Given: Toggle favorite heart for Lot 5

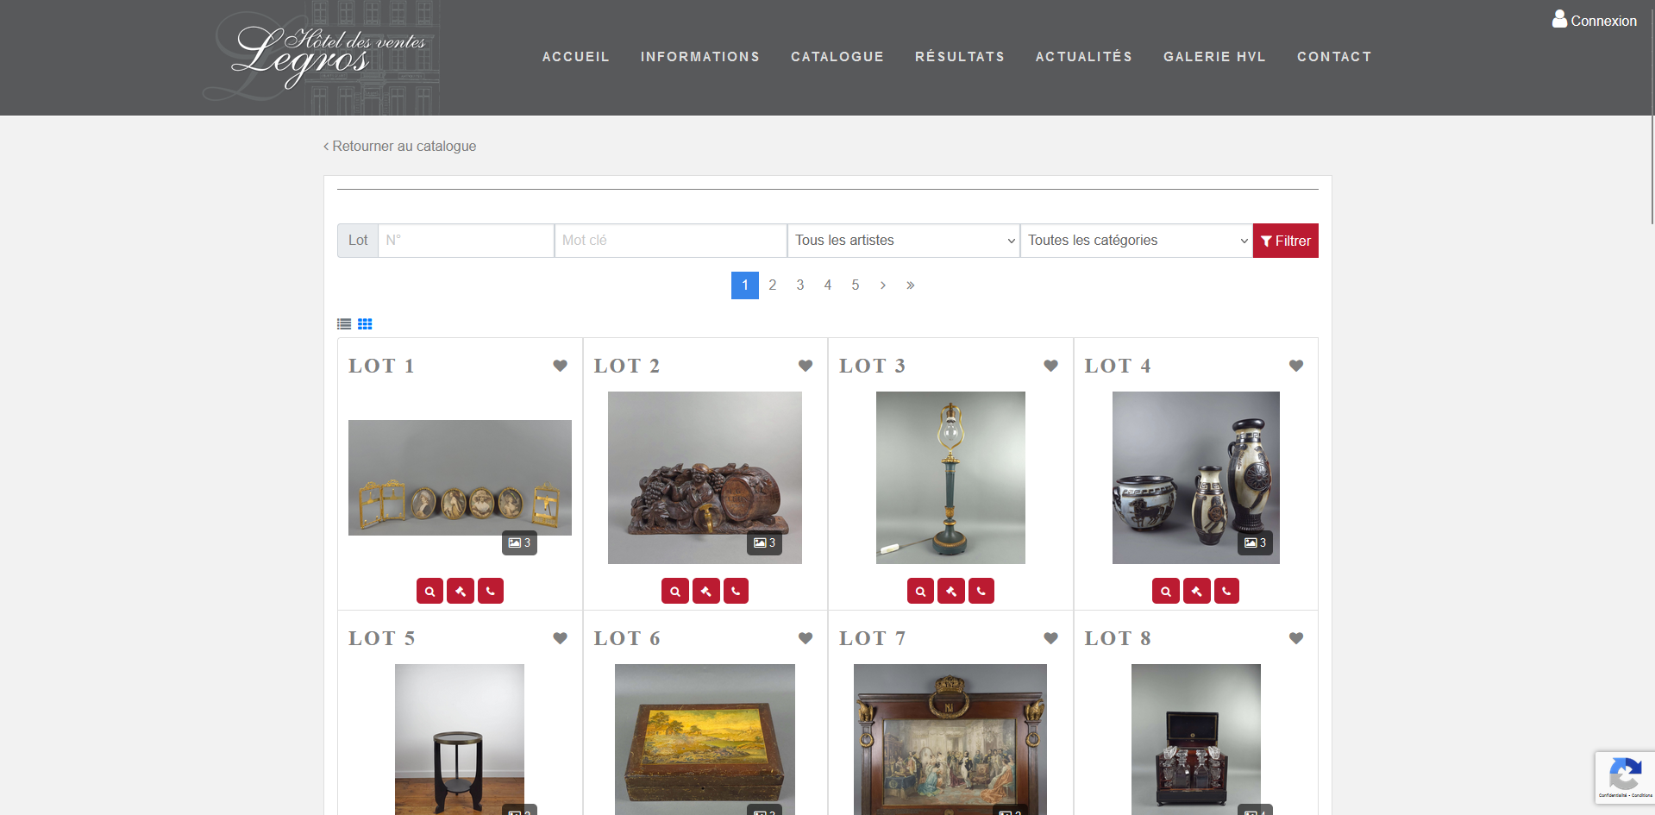Looking at the screenshot, I should click(x=560, y=638).
